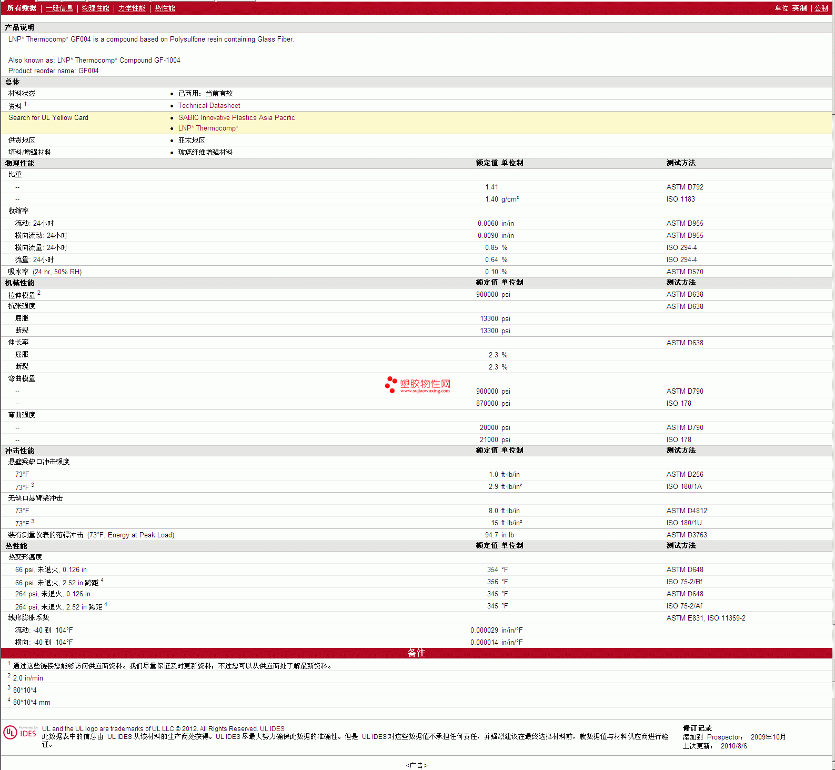
Task: Click the 356 °F deflection temperature value
Action: [497, 582]
